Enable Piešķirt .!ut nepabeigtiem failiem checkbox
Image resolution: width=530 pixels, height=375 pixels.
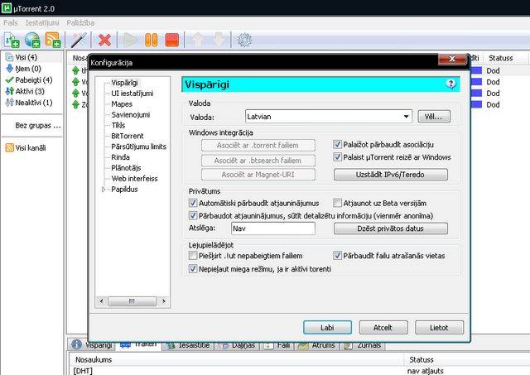(x=193, y=256)
